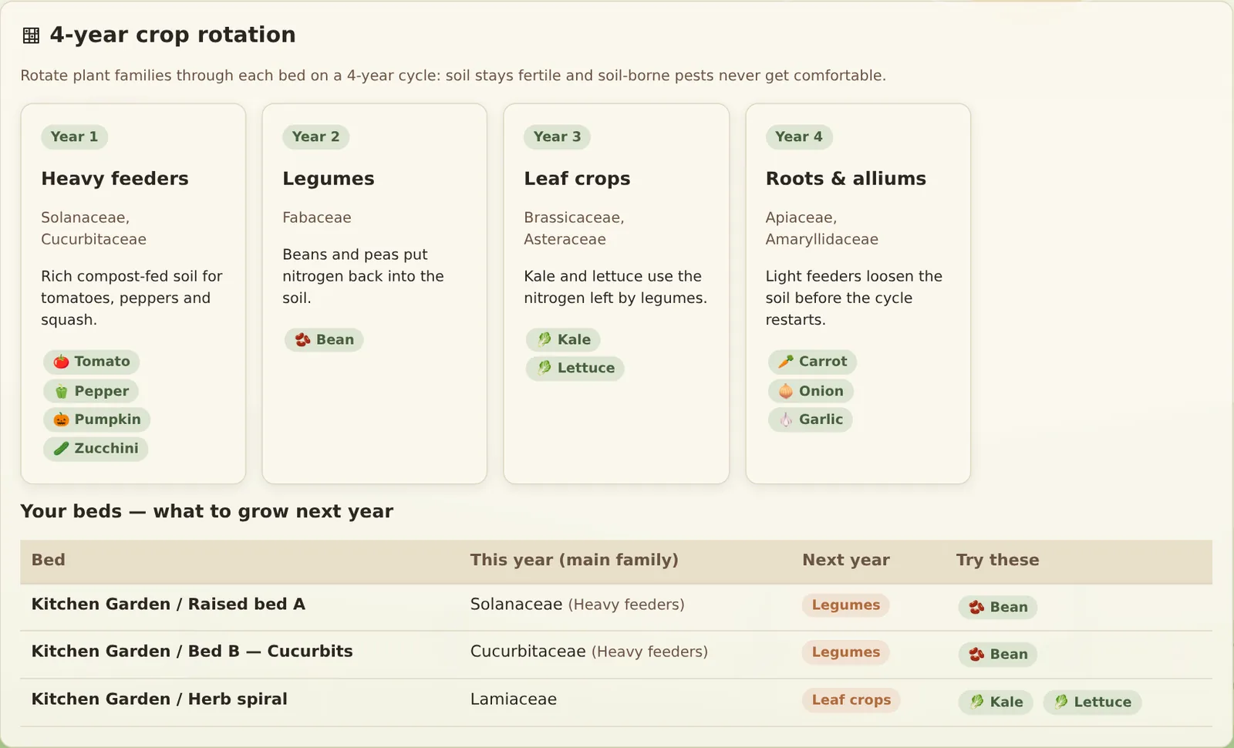Select the Year 2 badge
The height and width of the screenshot is (748, 1234).
click(315, 136)
